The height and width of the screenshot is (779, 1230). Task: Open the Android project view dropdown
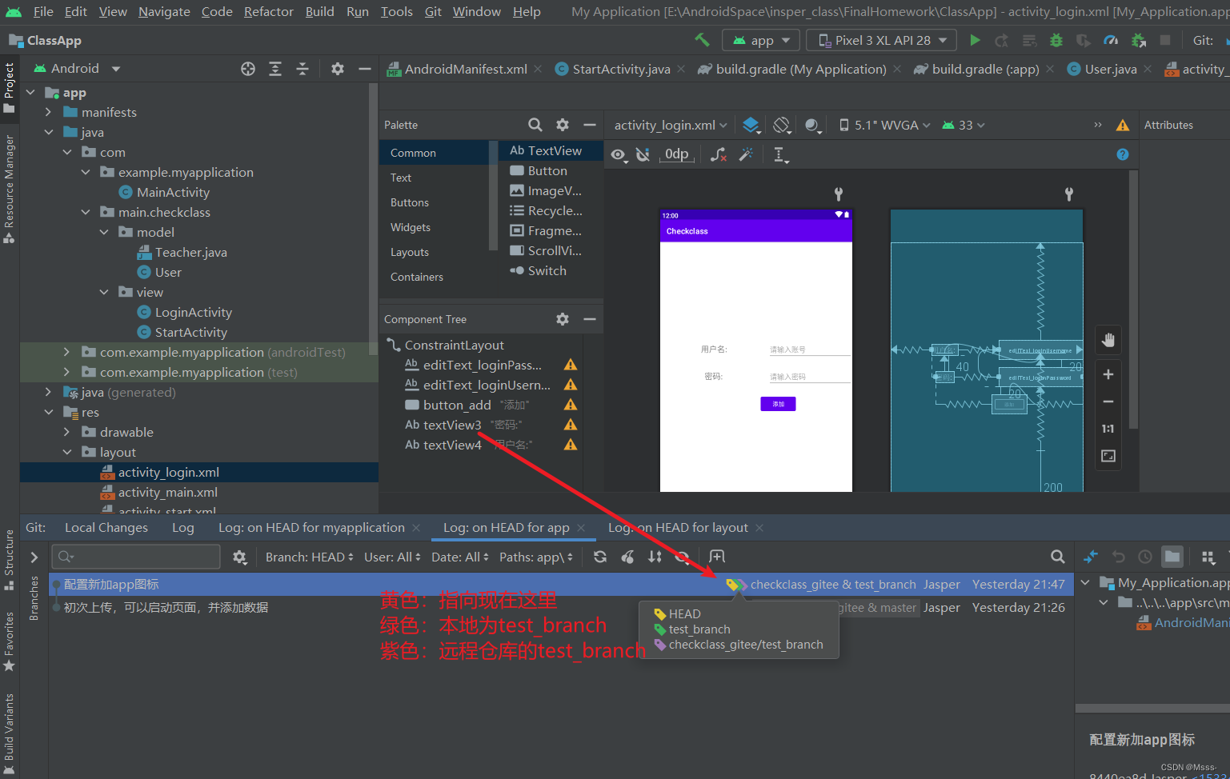[76, 69]
